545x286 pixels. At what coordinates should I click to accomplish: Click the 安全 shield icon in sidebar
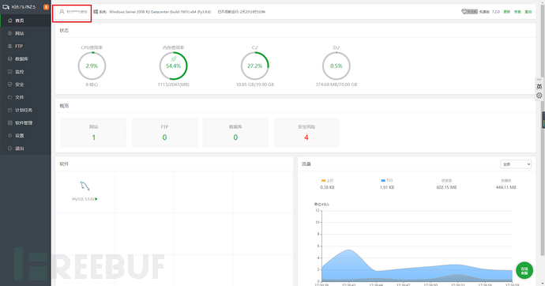pyautogui.click(x=9, y=85)
